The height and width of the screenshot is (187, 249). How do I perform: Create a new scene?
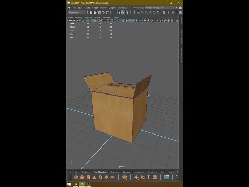click(91, 12)
